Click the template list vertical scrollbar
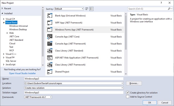 [126, 32]
